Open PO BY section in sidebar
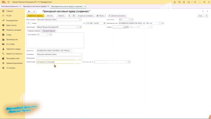 point(9,16)
